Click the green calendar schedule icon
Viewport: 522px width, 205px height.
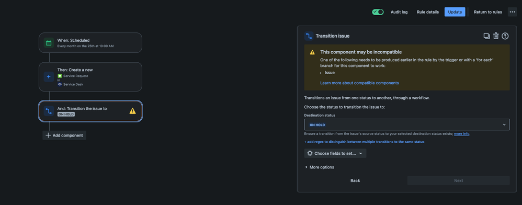coord(49,42)
